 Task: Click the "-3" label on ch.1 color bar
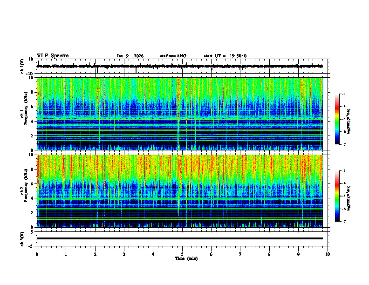343,94
